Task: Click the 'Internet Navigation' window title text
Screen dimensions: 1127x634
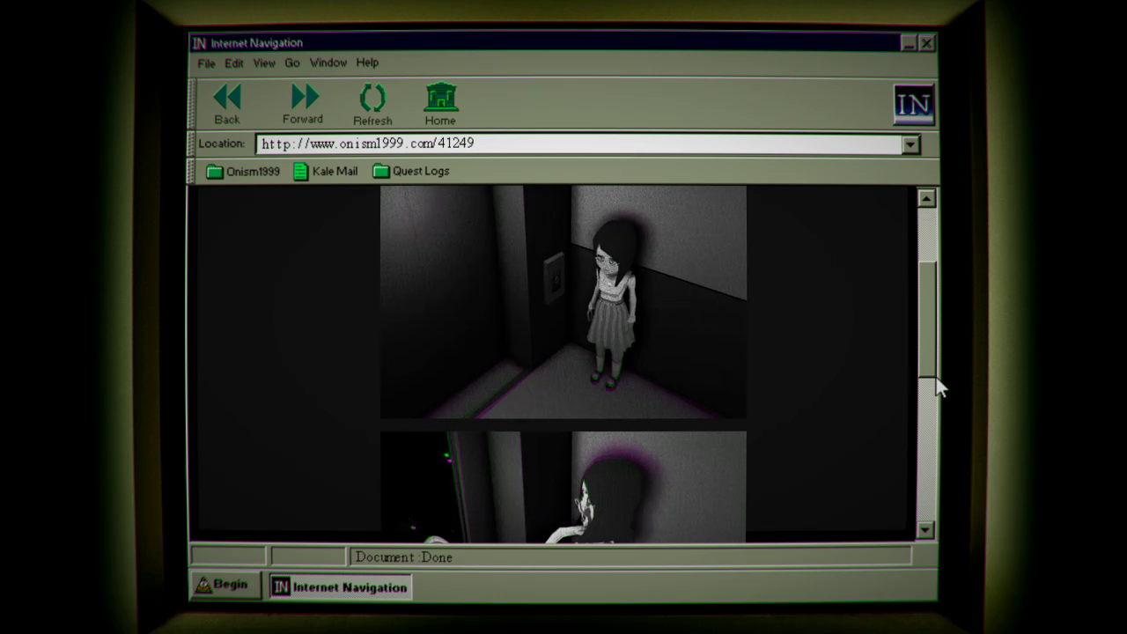Action: pos(256,43)
